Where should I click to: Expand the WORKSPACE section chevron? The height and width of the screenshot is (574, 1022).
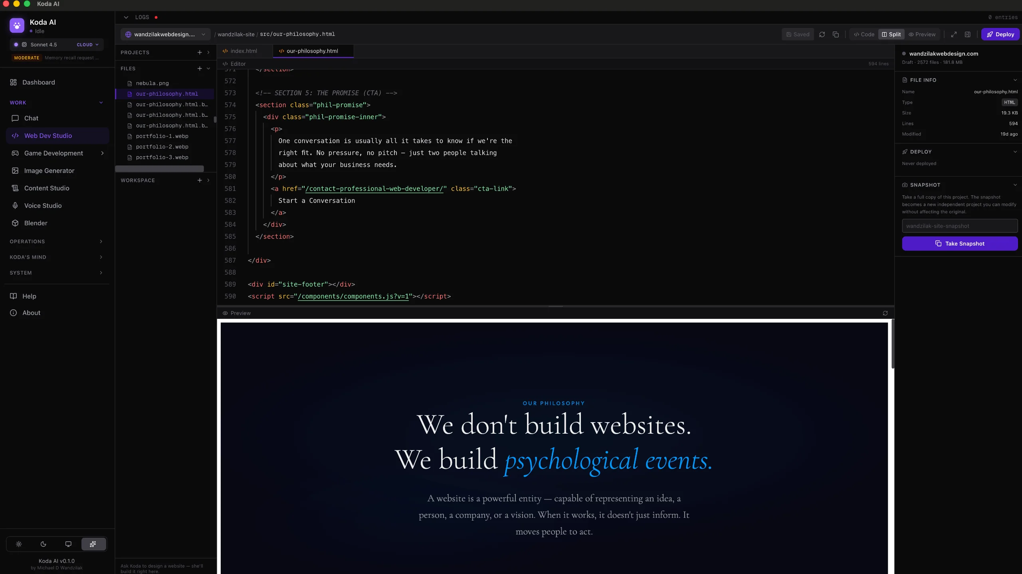click(x=208, y=180)
